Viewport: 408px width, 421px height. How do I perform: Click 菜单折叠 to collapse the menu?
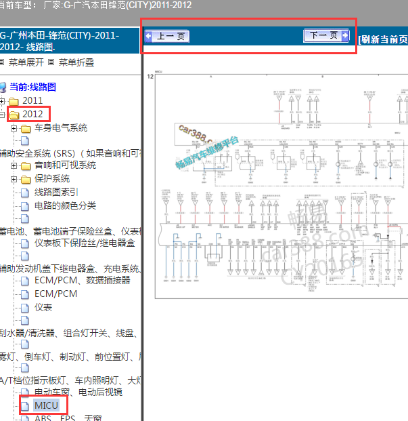coord(76,62)
